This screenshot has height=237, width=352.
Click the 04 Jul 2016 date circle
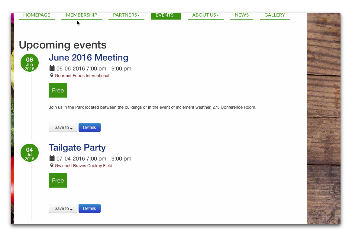(30, 153)
